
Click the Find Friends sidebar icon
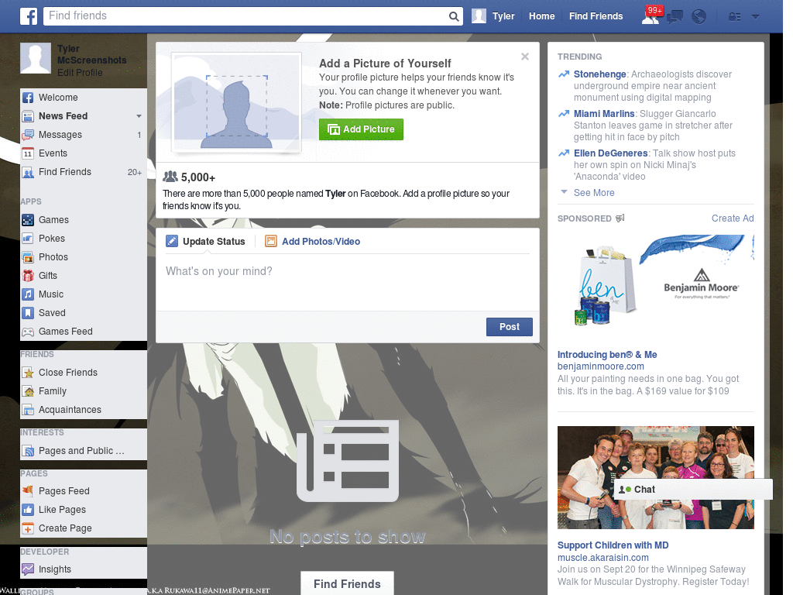pyautogui.click(x=28, y=172)
